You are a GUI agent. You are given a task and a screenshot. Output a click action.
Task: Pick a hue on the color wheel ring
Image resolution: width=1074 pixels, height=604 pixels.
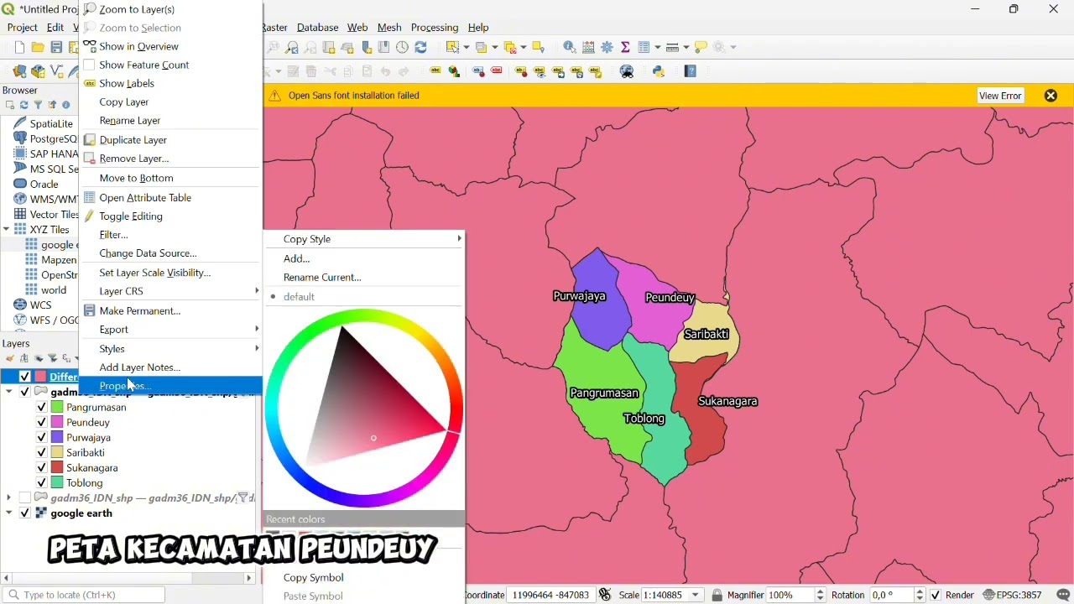pyautogui.click(x=363, y=316)
